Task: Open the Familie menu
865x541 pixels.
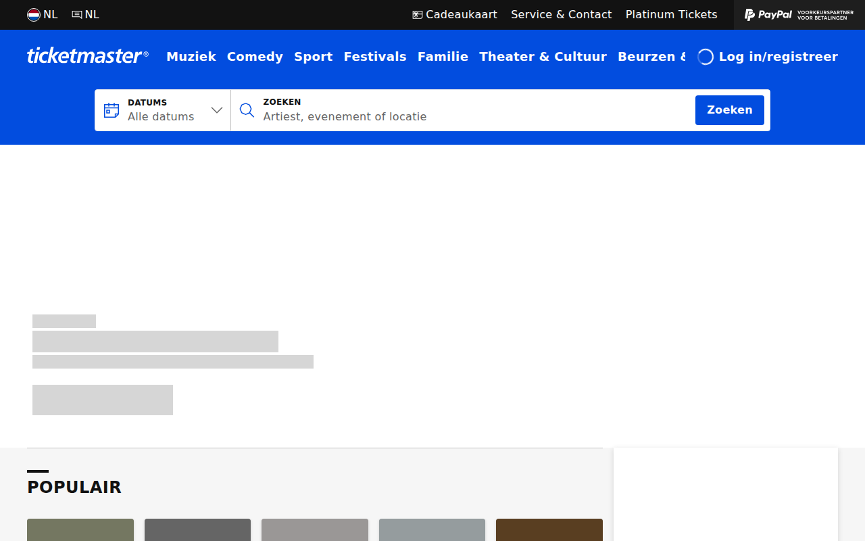Action: [x=443, y=57]
